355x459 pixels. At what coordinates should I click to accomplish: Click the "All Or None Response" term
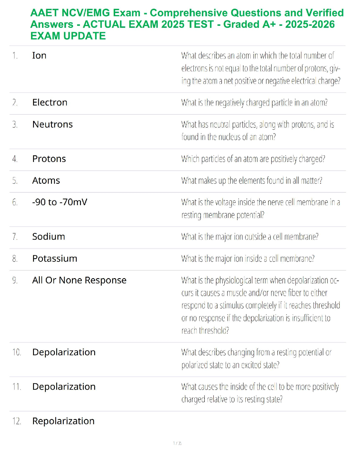tap(79, 280)
